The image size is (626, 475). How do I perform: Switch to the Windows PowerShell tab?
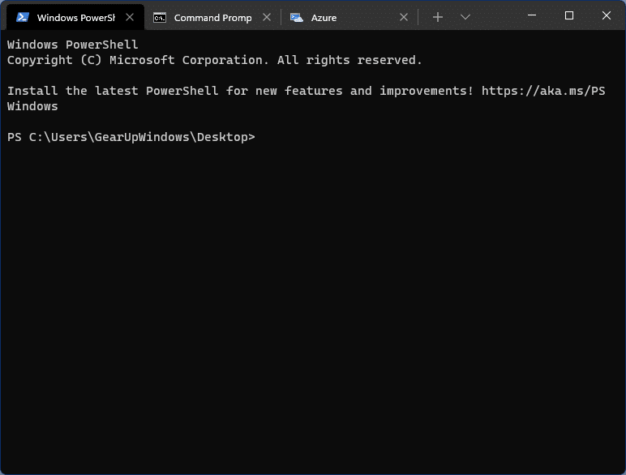[x=75, y=17]
